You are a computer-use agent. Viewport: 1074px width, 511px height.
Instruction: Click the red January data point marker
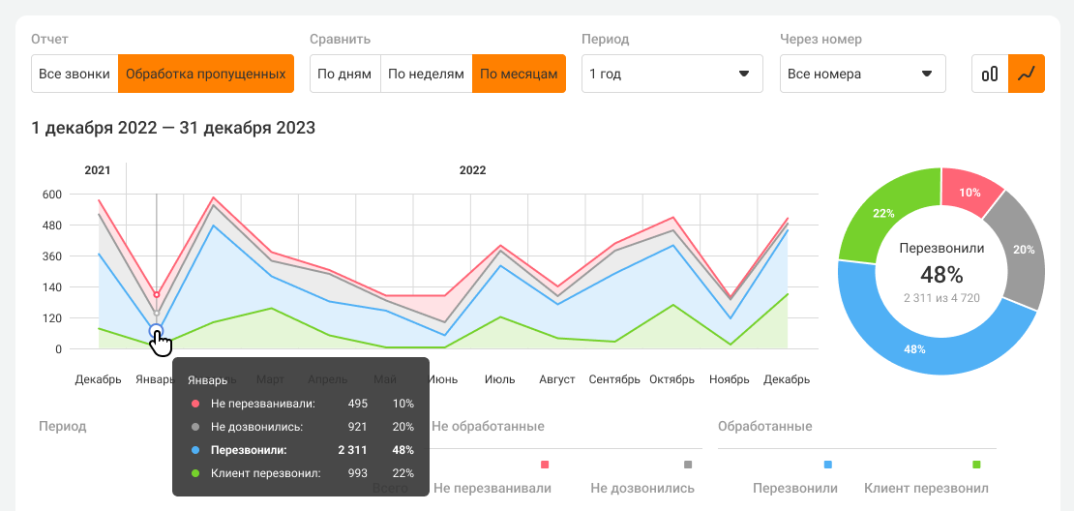(157, 295)
